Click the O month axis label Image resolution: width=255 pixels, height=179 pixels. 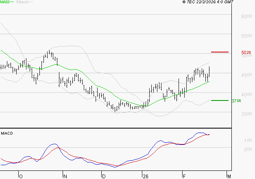[21, 177]
